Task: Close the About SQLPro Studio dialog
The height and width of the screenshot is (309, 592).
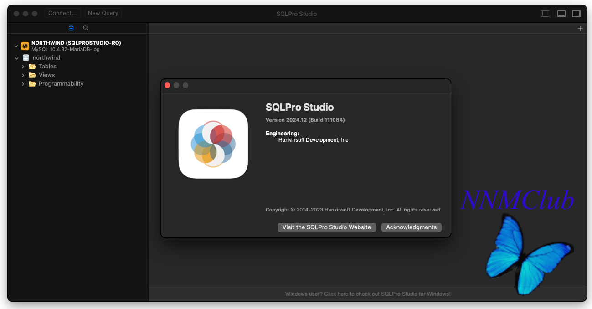Action: tap(167, 85)
